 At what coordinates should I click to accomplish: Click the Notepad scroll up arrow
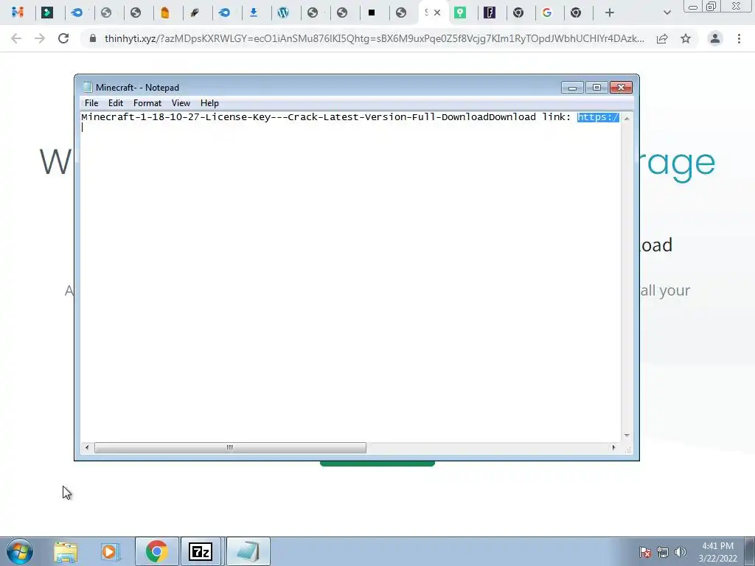coord(627,118)
